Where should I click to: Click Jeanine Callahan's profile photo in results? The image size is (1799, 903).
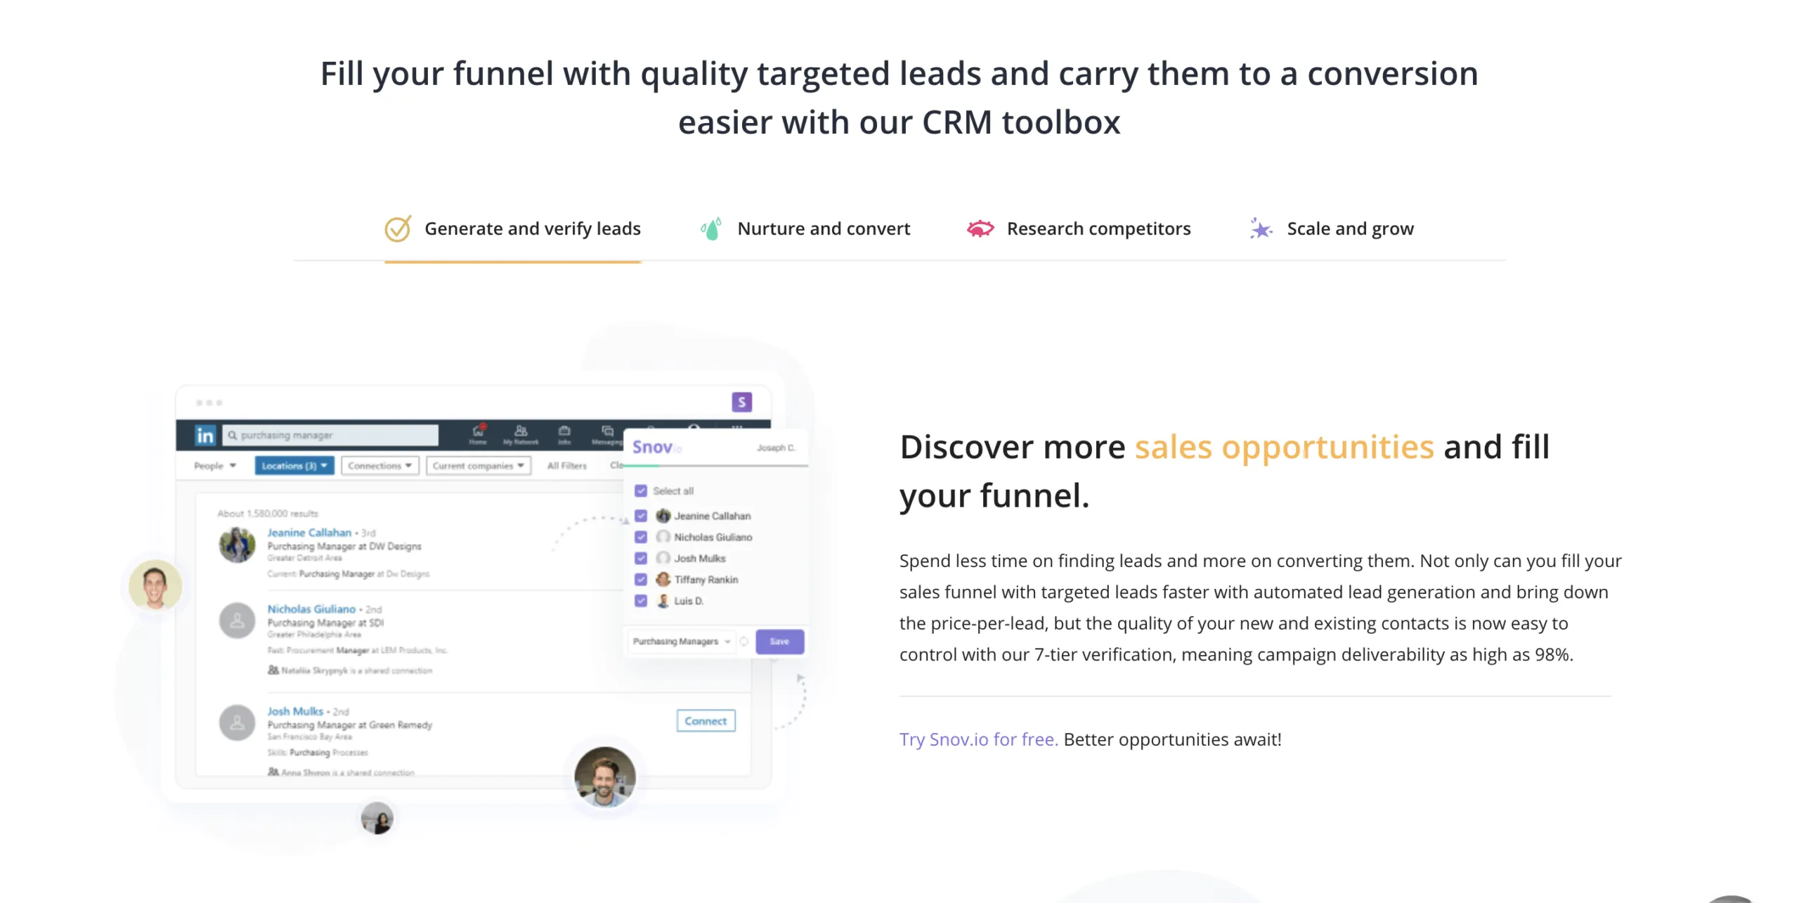[x=237, y=545]
